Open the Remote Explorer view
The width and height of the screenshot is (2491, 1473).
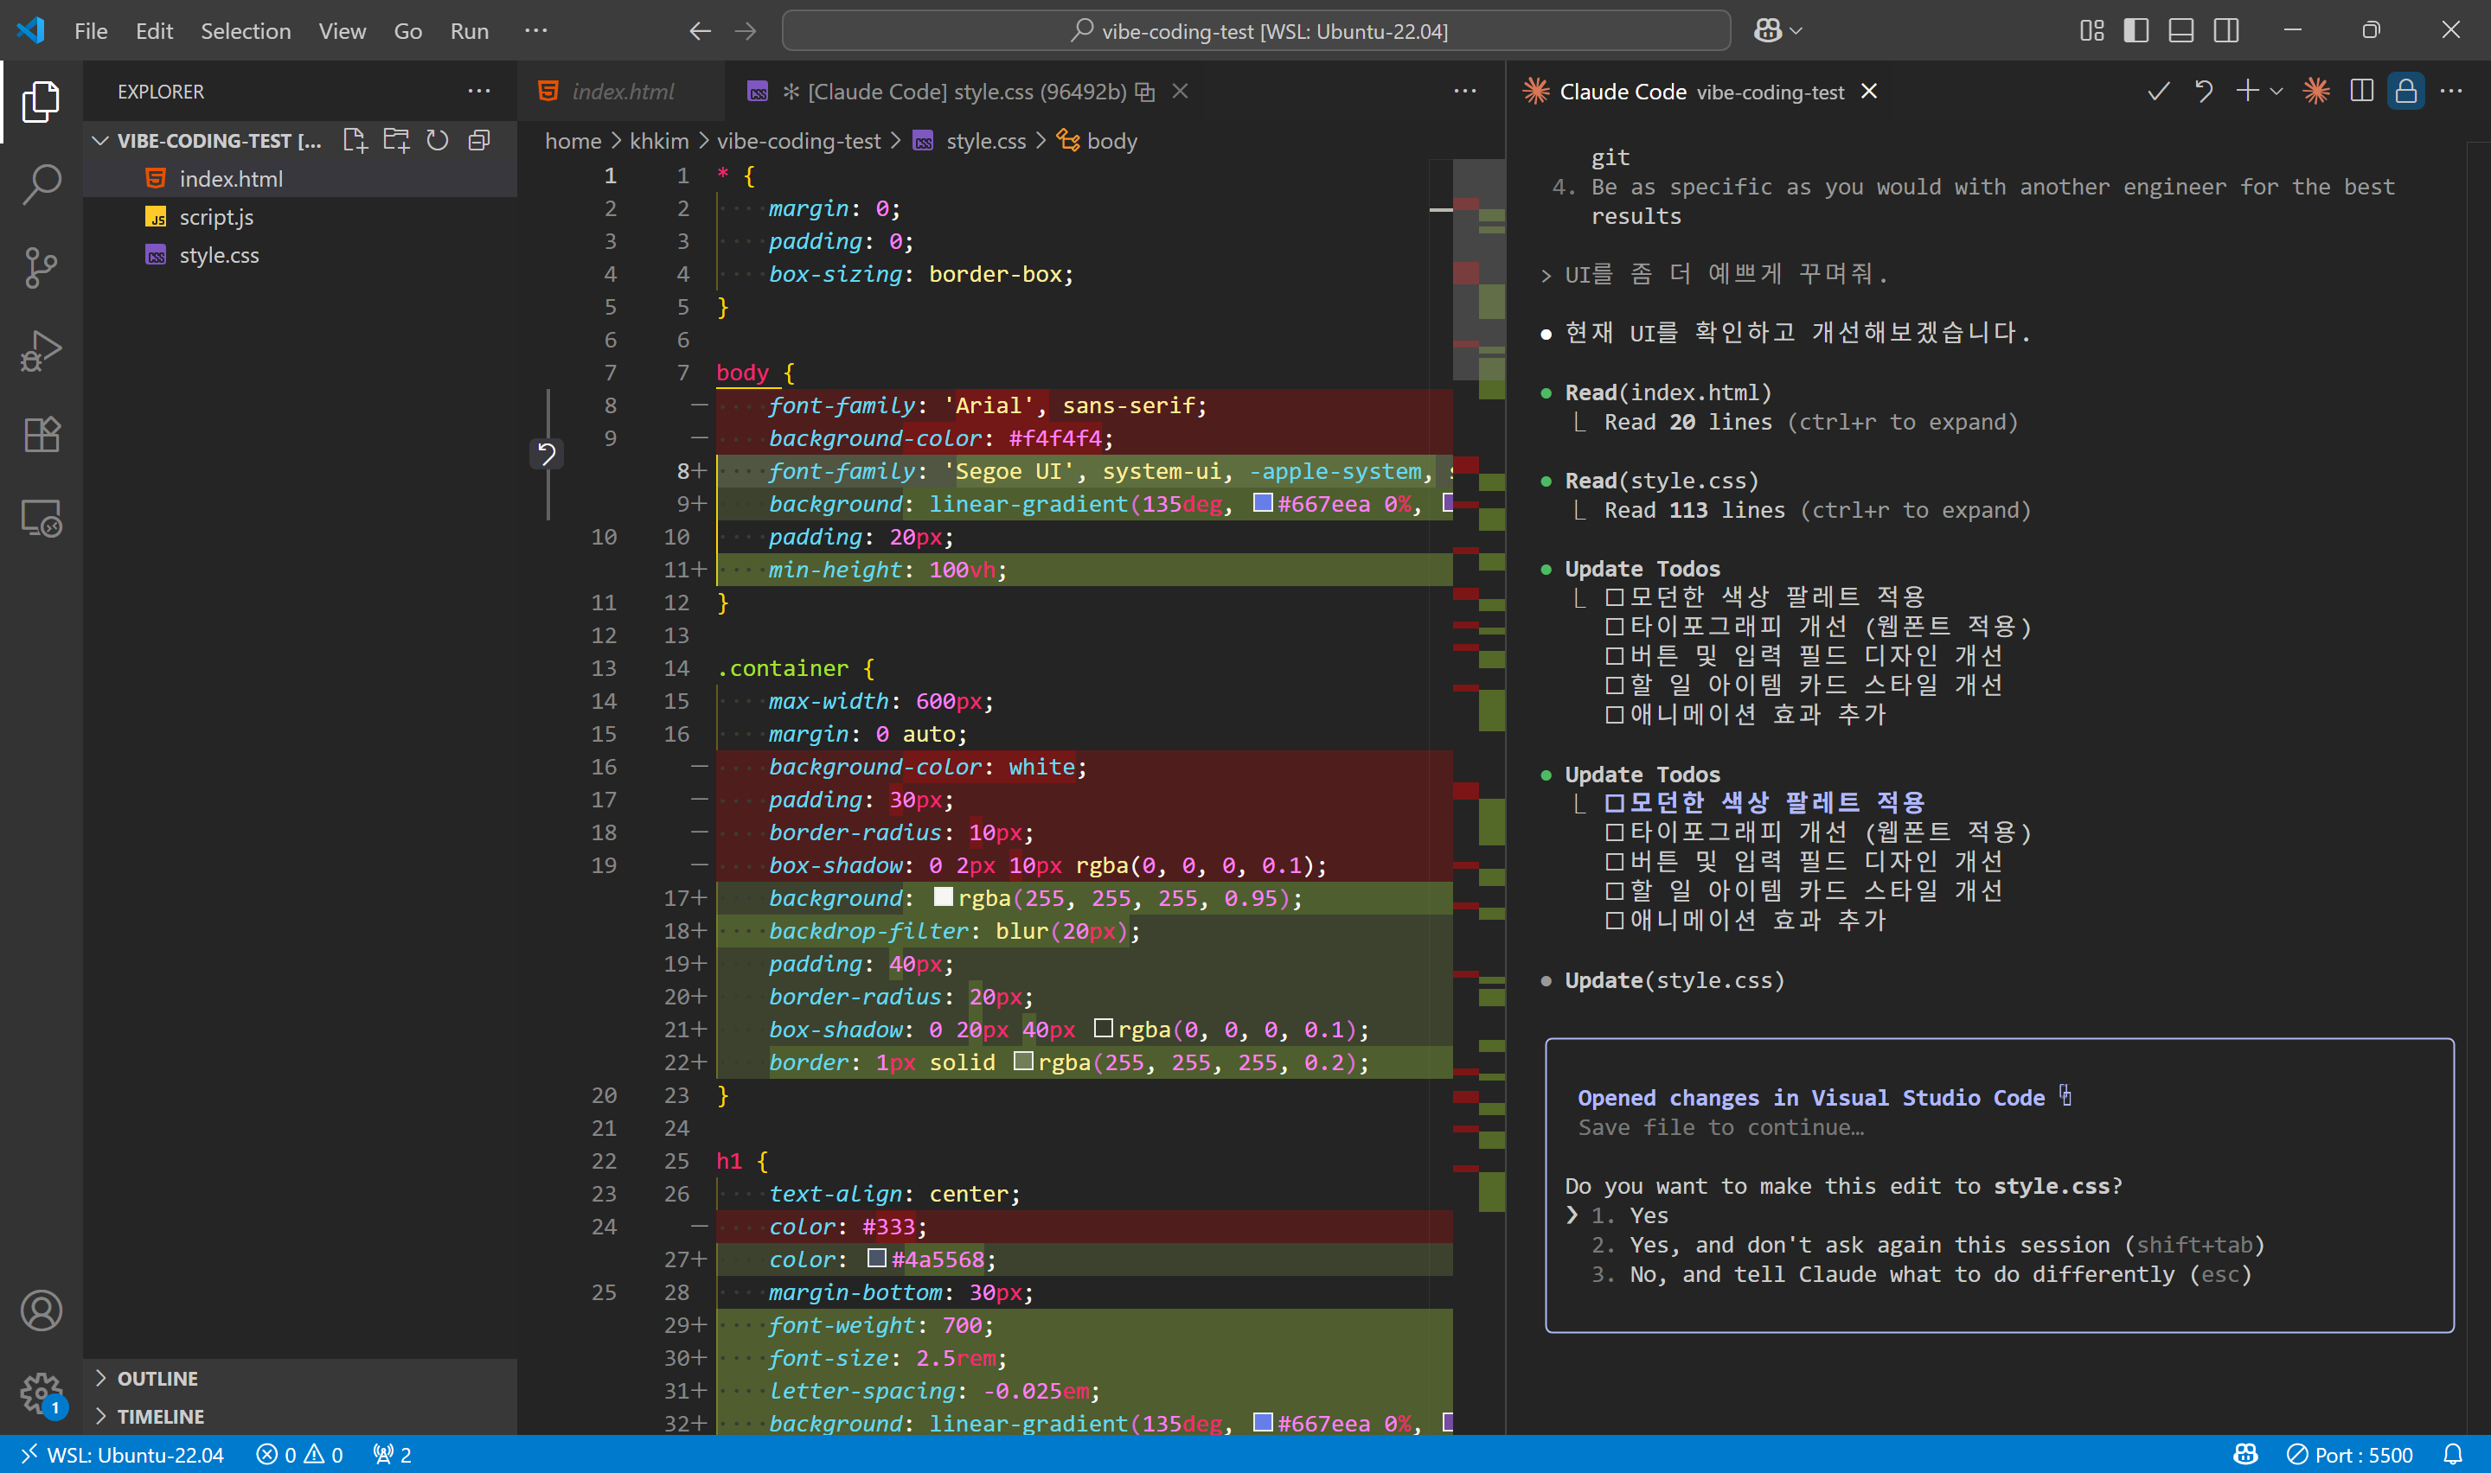point(41,517)
